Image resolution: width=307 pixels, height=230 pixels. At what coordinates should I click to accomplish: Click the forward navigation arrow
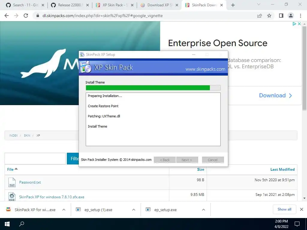coord(16,16)
